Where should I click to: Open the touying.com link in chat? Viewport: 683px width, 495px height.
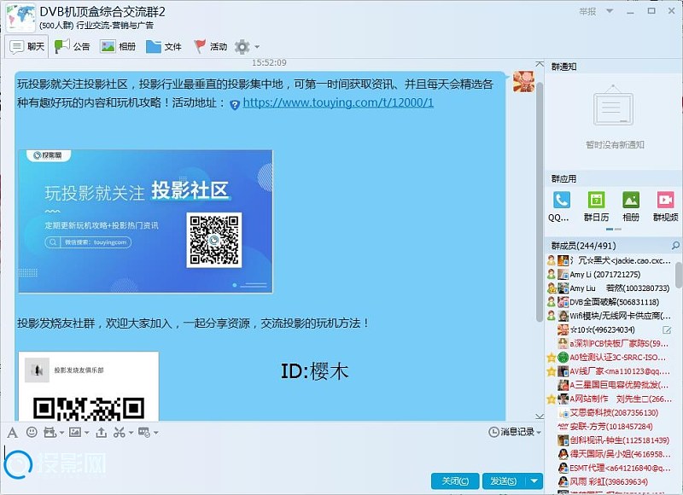click(338, 102)
